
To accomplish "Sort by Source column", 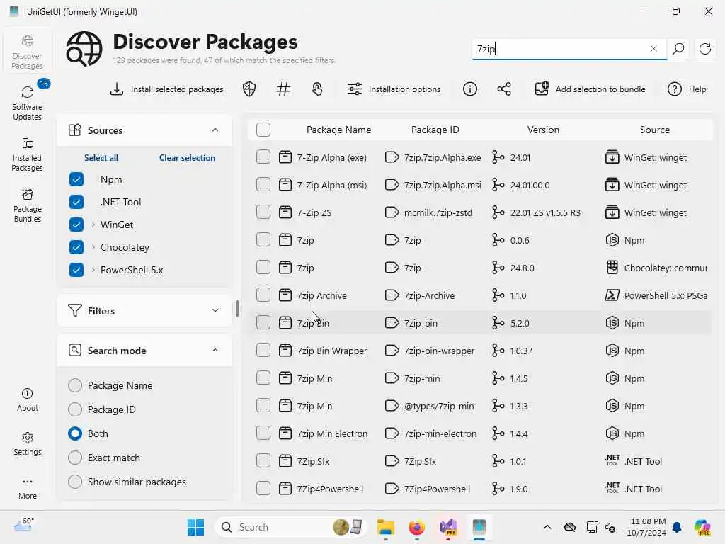I will [x=655, y=130].
